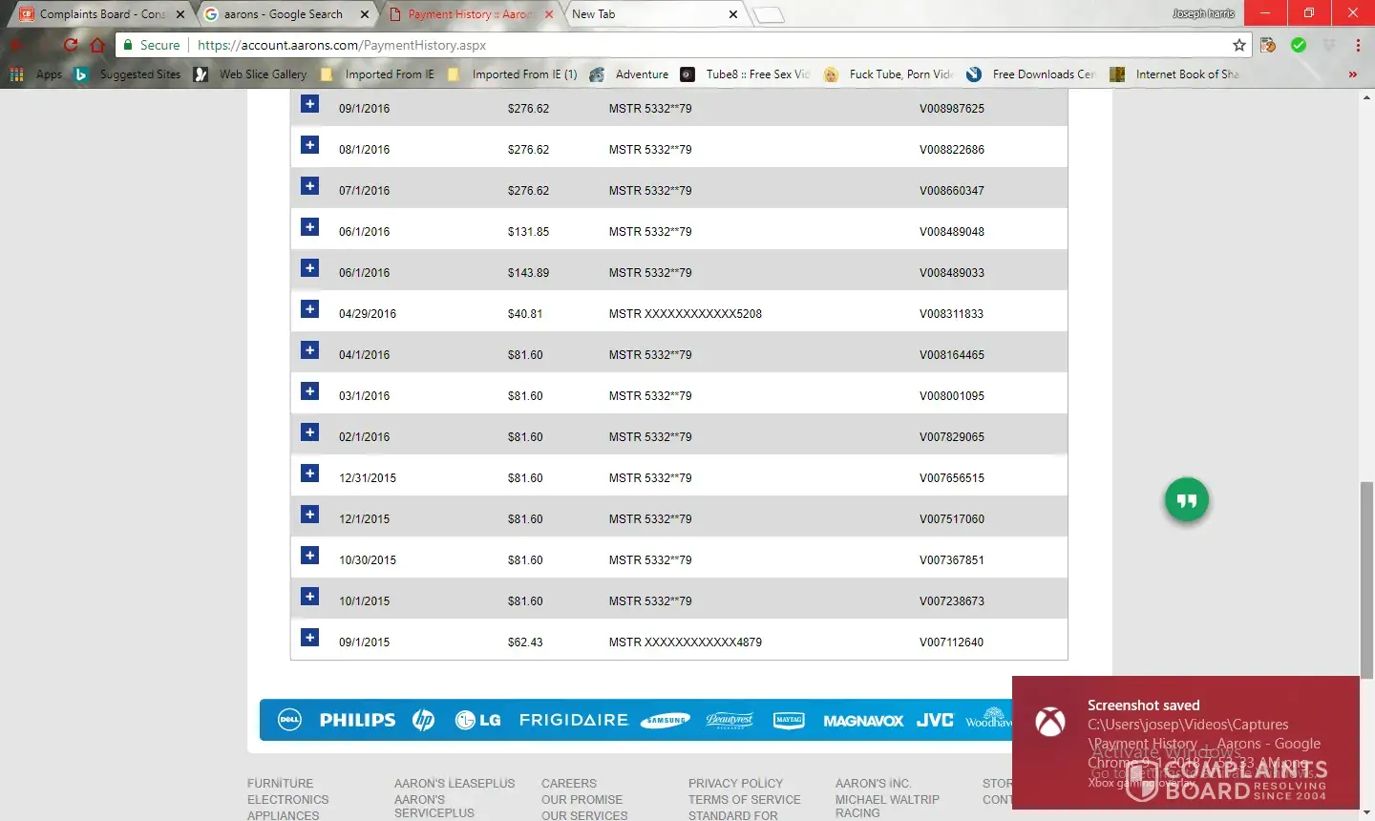This screenshot has height=821, width=1375.
Task: Close the New Tab tab
Action: click(733, 14)
